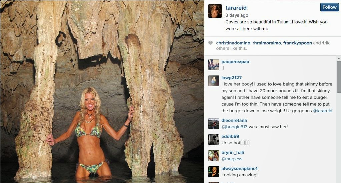Click paoperezpao's avatar thumbnail
This screenshot has height=183, width=341.
214,65
